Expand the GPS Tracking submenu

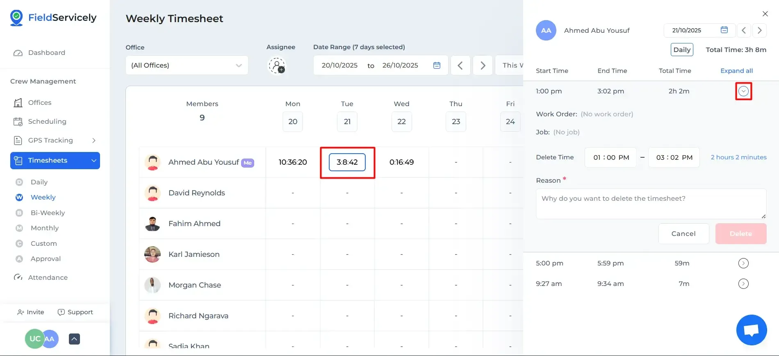pos(94,141)
